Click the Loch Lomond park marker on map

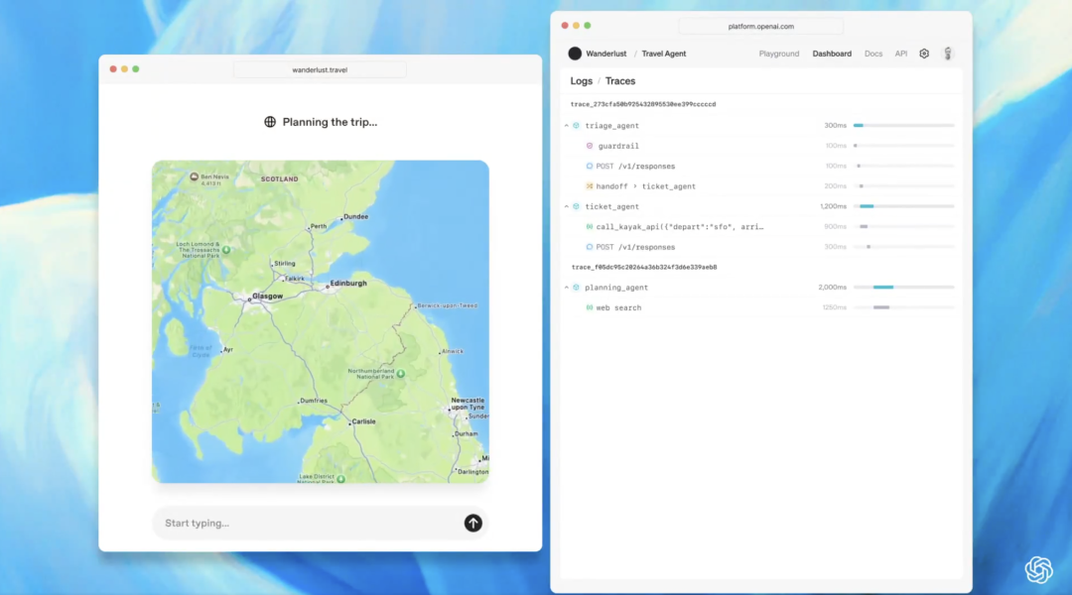(226, 250)
